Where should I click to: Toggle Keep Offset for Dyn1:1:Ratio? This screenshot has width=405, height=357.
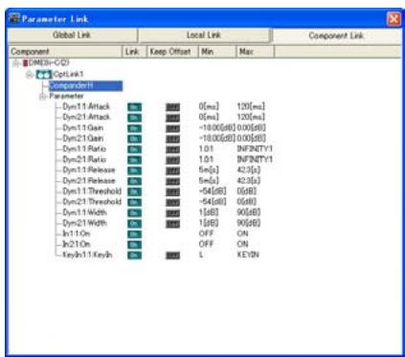(172, 149)
